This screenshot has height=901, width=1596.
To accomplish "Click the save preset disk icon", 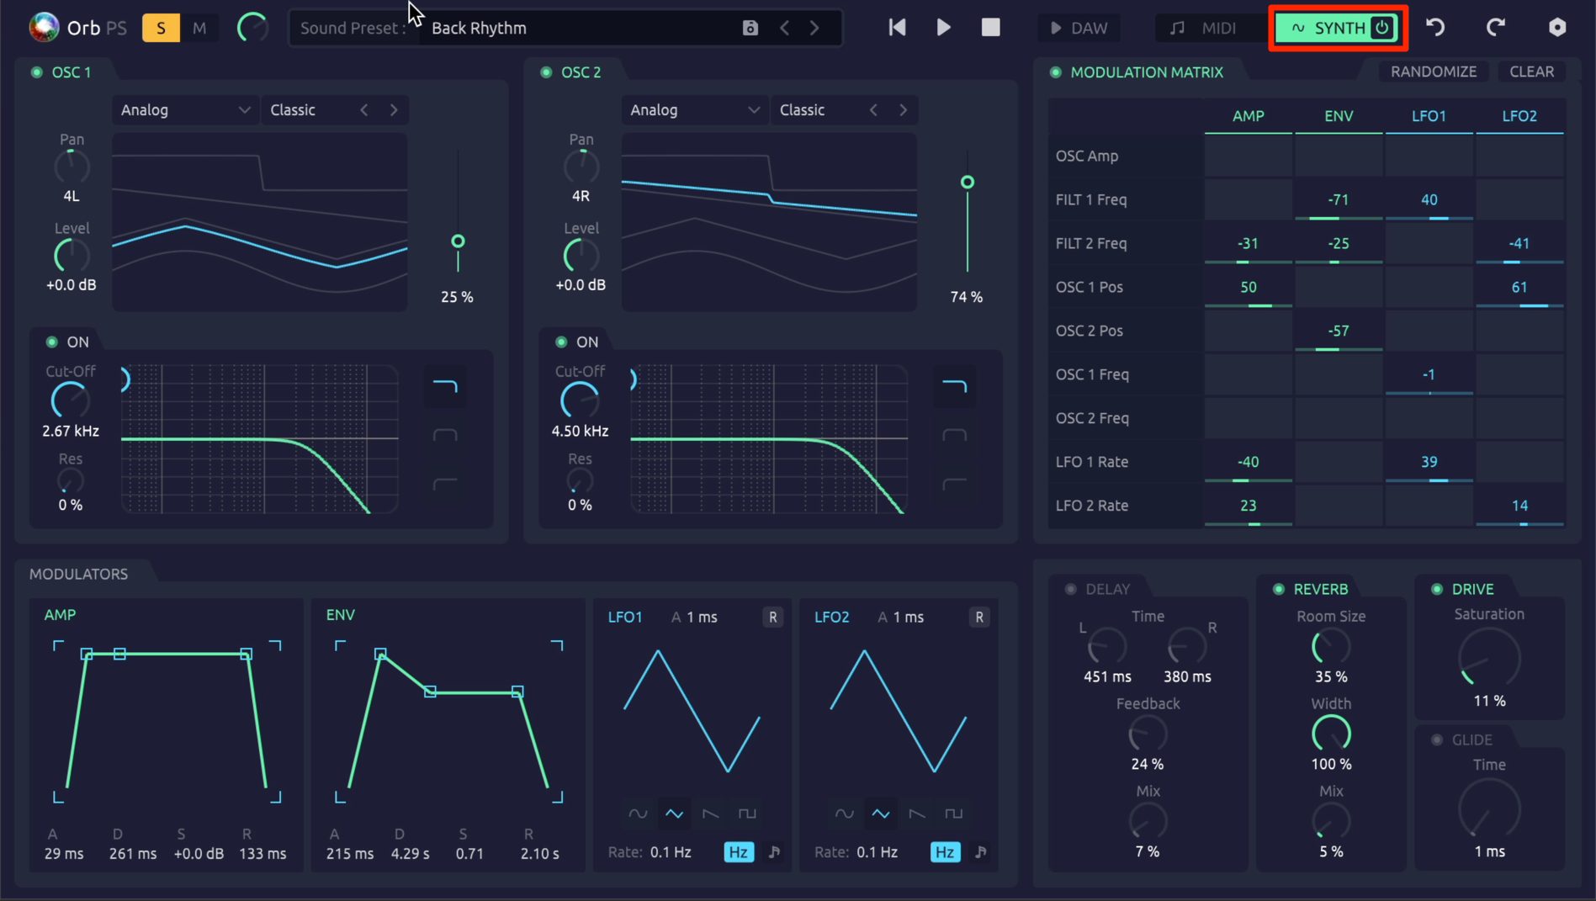I will click(x=750, y=28).
